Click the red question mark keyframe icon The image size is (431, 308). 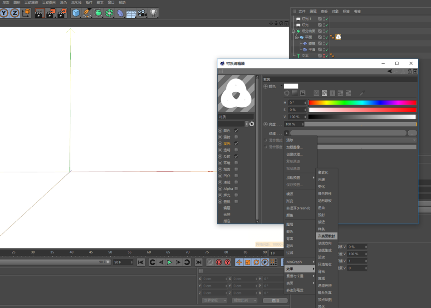click(228, 262)
